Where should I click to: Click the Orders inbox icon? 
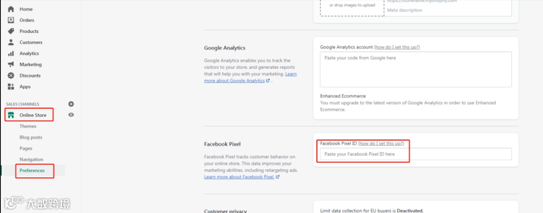click(11, 20)
